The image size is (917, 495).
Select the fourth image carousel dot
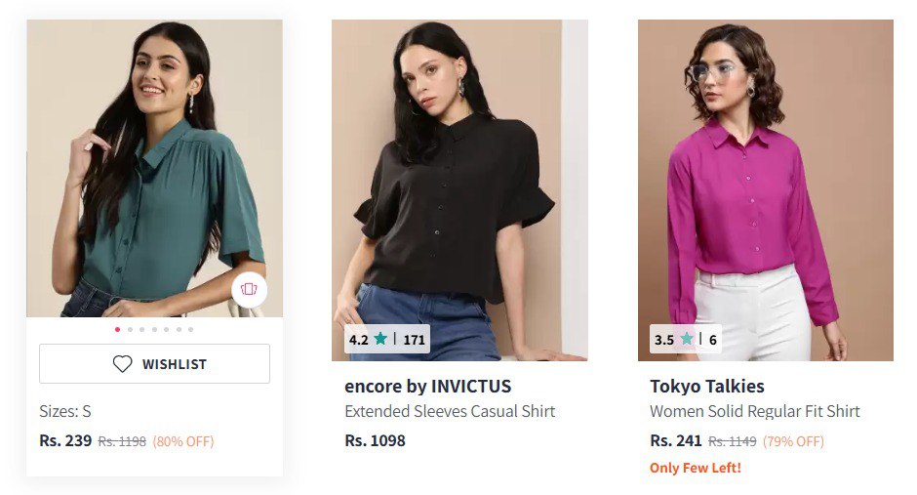pos(154,330)
